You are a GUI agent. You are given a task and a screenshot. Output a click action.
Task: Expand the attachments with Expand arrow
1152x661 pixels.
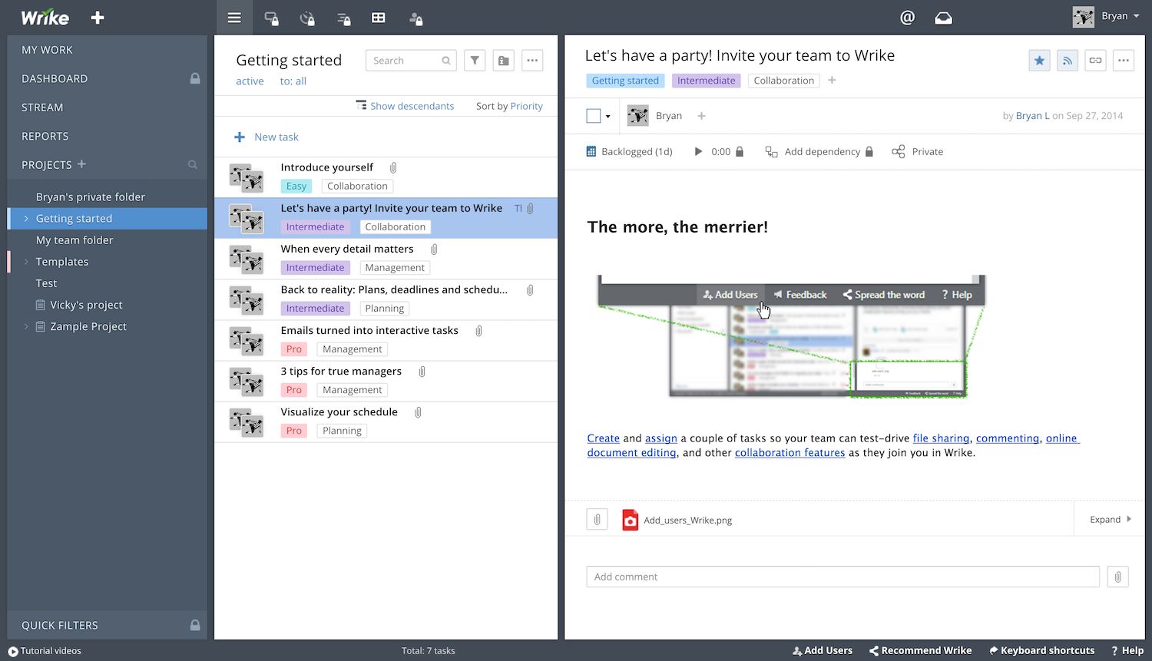point(1111,520)
